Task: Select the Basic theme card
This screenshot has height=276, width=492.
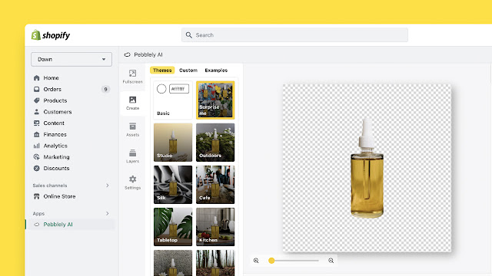Action: click(x=173, y=100)
